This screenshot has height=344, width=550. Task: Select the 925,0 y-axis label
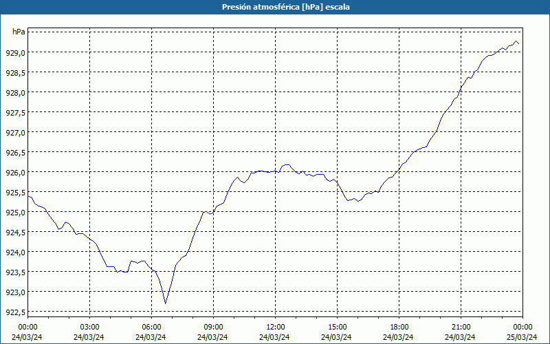[x=15, y=213]
